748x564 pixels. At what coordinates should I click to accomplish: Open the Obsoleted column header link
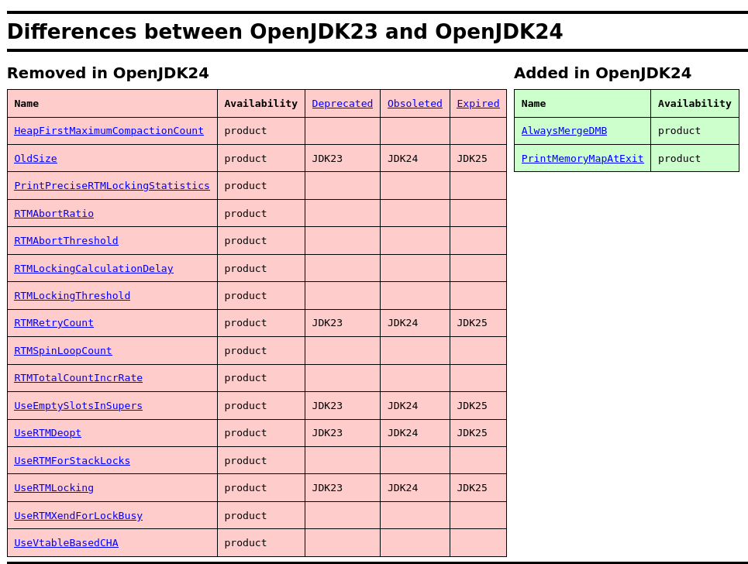pos(415,104)
